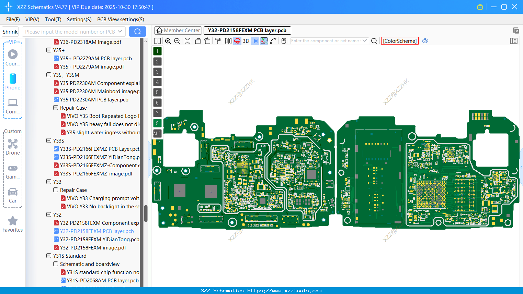The height and width of the screenshot is (294, 523).
Task: Open the ColorScheme settings
Action: 399,41
